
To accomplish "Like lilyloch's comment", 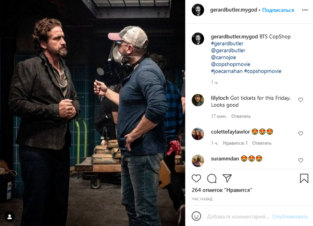I will pyautogui.click(x=301, y=100).
